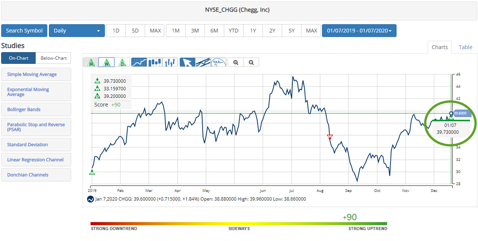Click the +90 score trend gradient bar
The image size is (478, 241).
coord(239,224)
